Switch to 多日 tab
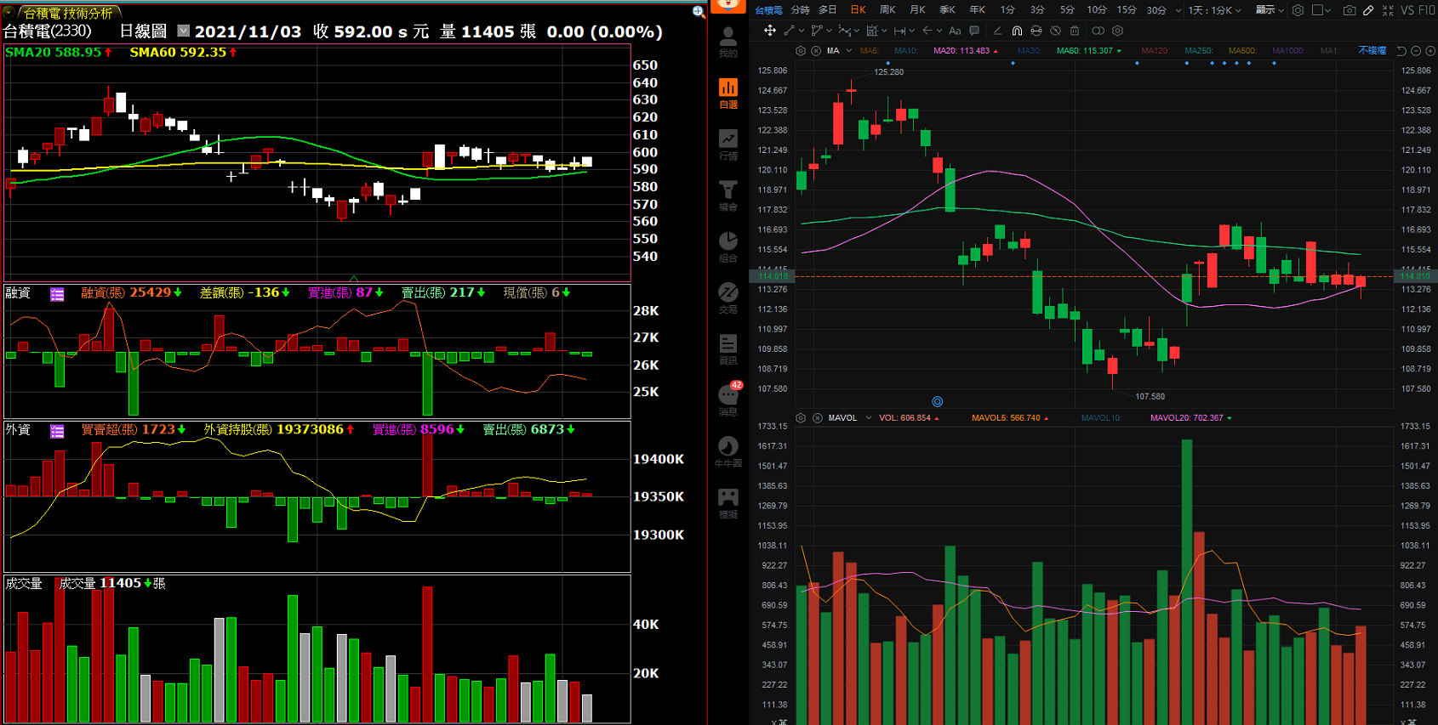 pyautogui.click(x=828, y=10)
